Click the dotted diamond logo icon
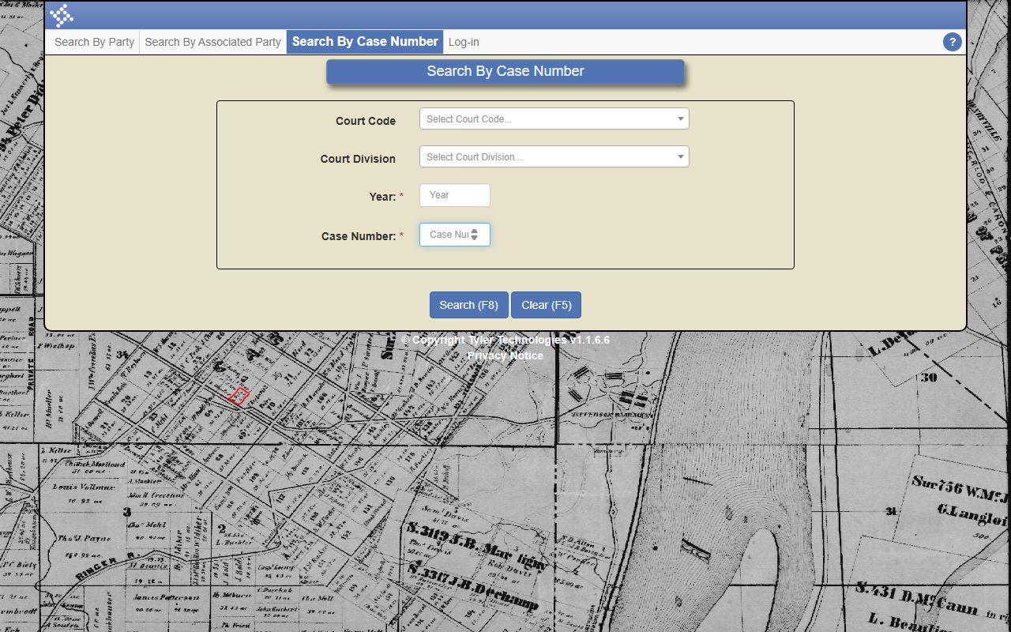The width and height of the screenshot is (1011, 632). (x=62, y=16)
